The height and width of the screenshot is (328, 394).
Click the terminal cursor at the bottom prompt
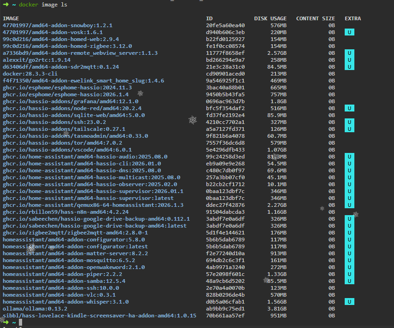click(20, 322)
